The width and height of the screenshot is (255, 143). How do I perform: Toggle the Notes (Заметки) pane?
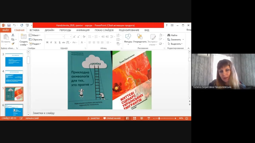point(93,118)
